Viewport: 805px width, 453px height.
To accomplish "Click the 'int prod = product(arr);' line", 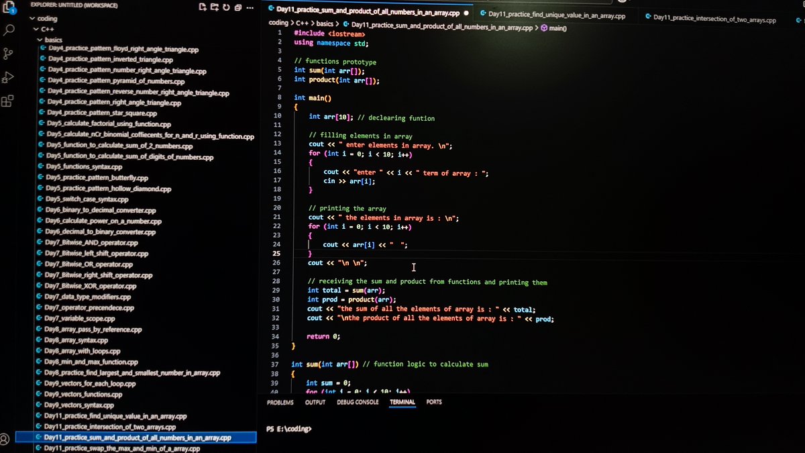I will [352, 299].
